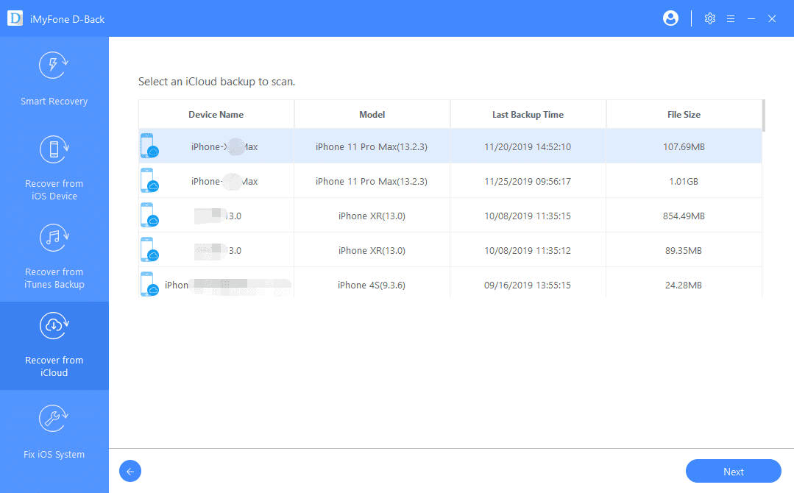Image resolution: width=794 pixels, height=493 pixels.
Task: Click the Next button
Action: (x=733, y=472)
